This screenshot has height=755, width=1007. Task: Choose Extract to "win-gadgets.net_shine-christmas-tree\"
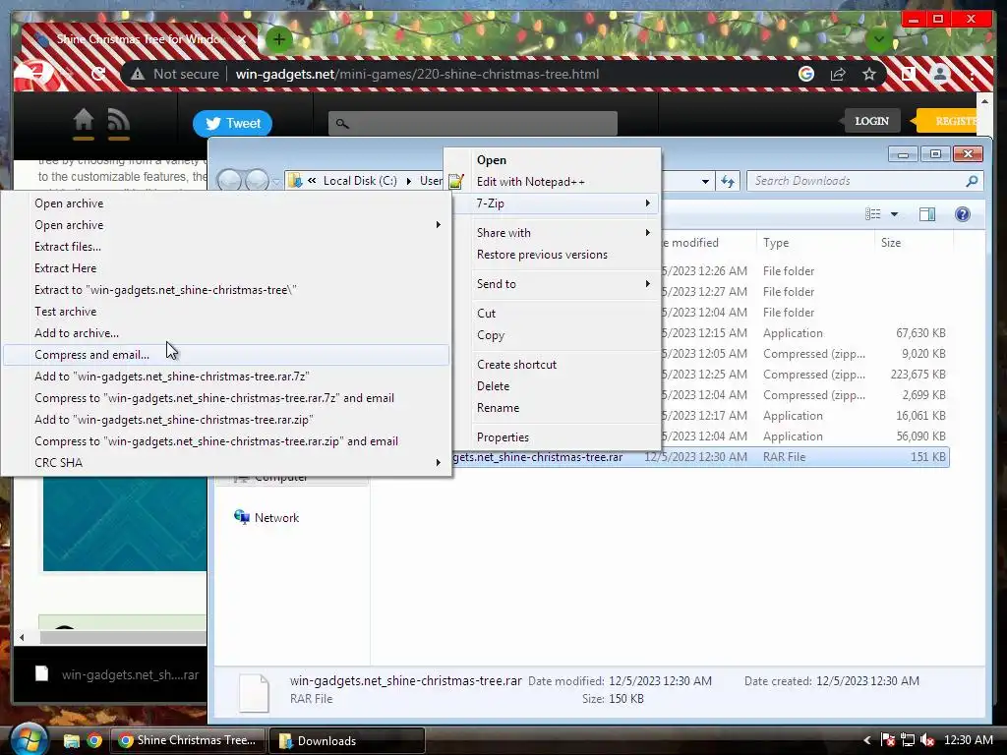(x=226, y=290)
